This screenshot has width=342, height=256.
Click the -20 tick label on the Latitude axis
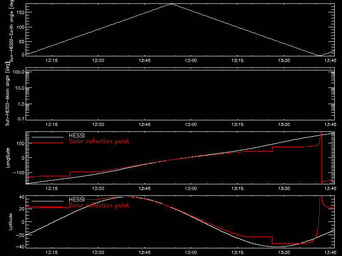(20, 235)
